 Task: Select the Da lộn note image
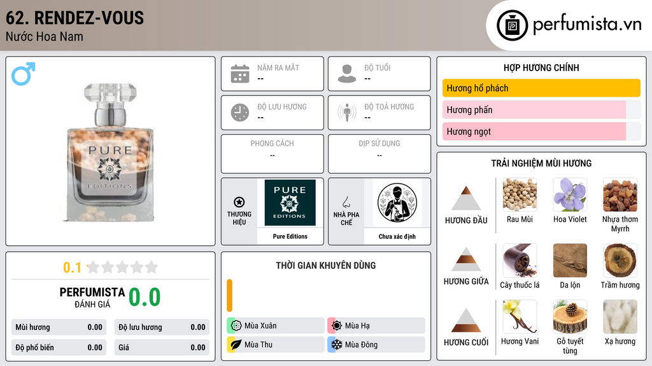point(570,260)
